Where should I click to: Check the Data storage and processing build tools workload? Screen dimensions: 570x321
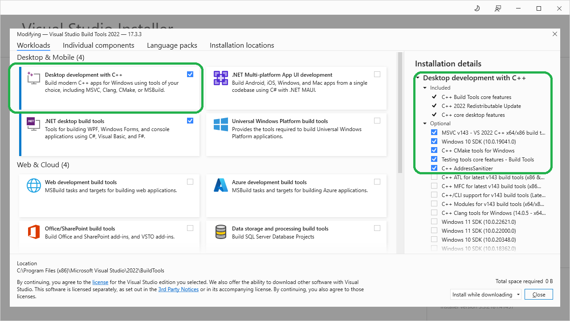pyautogui.click(x=377, y=228)
